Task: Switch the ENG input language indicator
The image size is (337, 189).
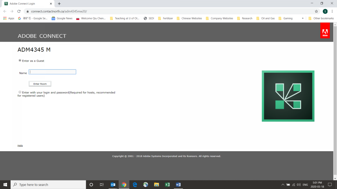Action: point(305,185)
